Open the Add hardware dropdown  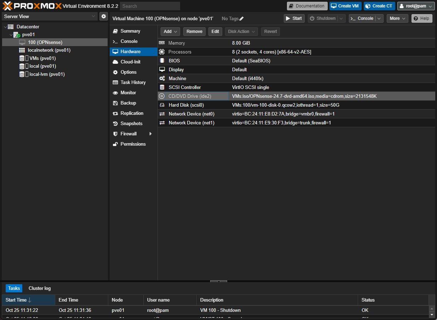pos(171,32)
